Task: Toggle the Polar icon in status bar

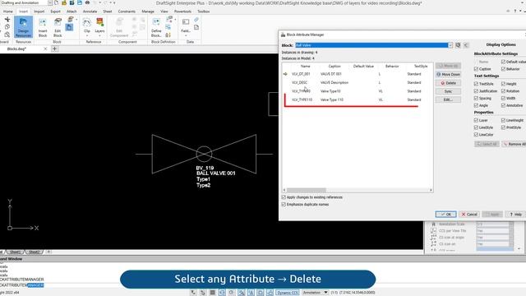Action: [x=232, y=293]
